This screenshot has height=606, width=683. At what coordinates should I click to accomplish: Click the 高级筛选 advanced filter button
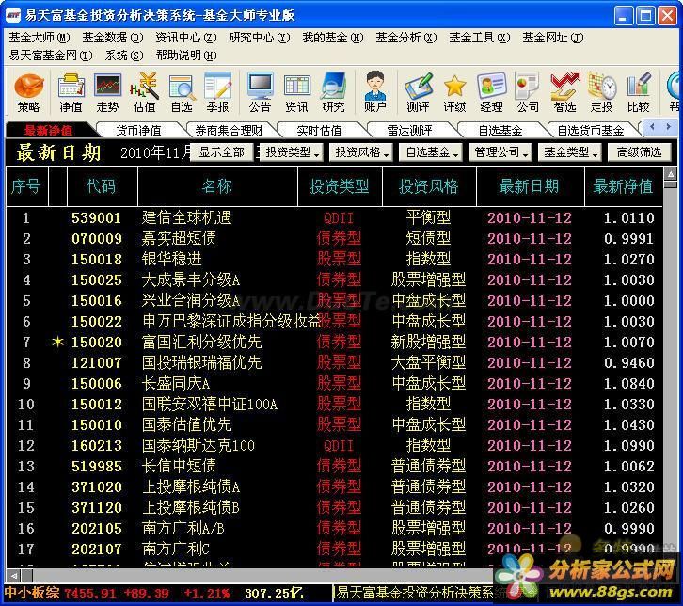[639, 152]
